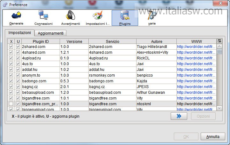Viewport: 230px width, 145px height.
Task: Uncheck the U checkbox for 2shared.com
Action: pyautogui.click(x=18, y=47)
